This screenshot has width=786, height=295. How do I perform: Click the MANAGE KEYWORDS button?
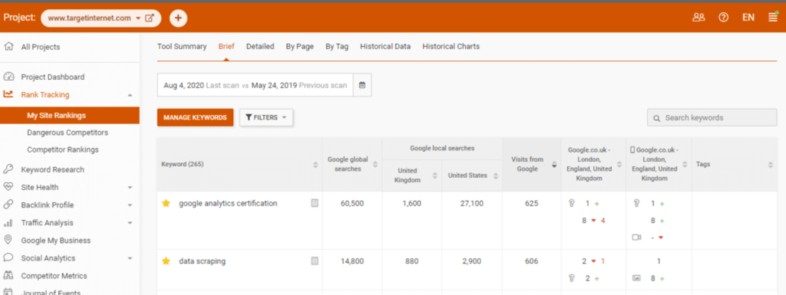pos(195,118)
